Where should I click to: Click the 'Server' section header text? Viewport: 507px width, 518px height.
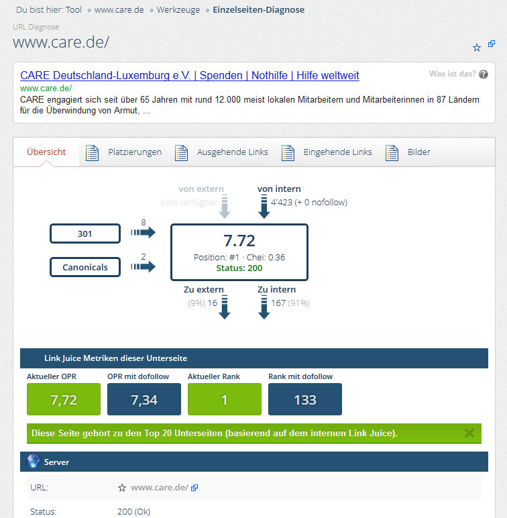pyautogui.click(x=56, y=462)
